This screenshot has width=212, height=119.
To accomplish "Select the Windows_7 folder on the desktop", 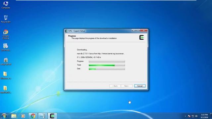I will [x=6, y=75].
